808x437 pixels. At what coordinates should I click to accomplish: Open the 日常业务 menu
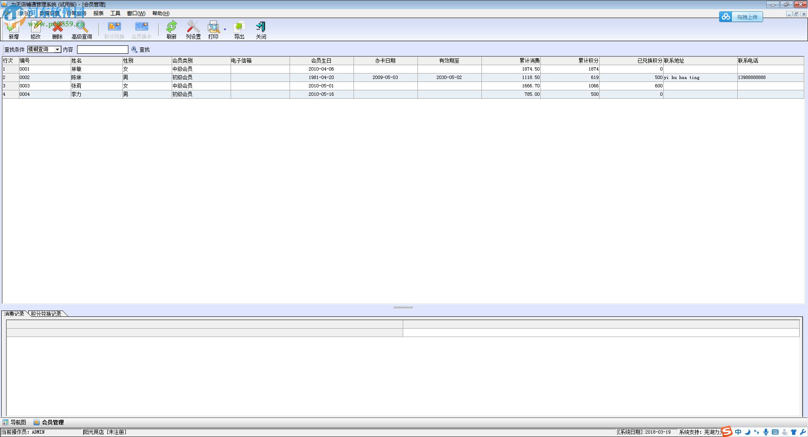tap(77, 13)
